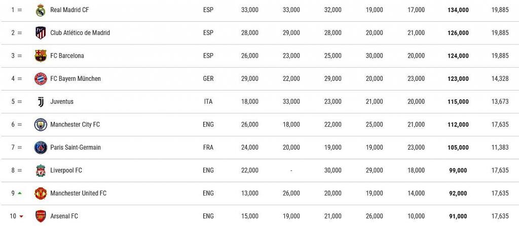Click the red down arrow at rank 10
Viewport: 519px width, 226px height.
pos(21,217)
